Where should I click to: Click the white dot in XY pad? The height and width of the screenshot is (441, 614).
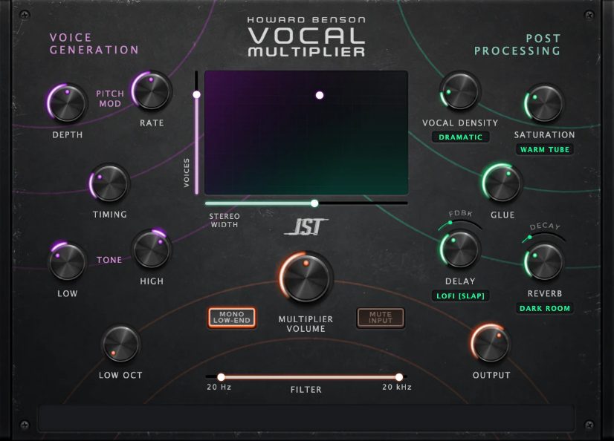[320, 95]
